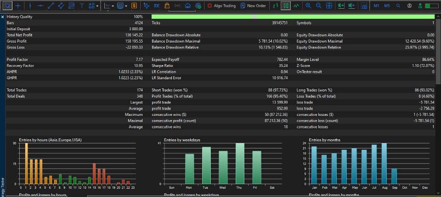Select the arrow cursor tool
Image resolution: width=441 pixels, height=197 pixels.
point(9,5)
